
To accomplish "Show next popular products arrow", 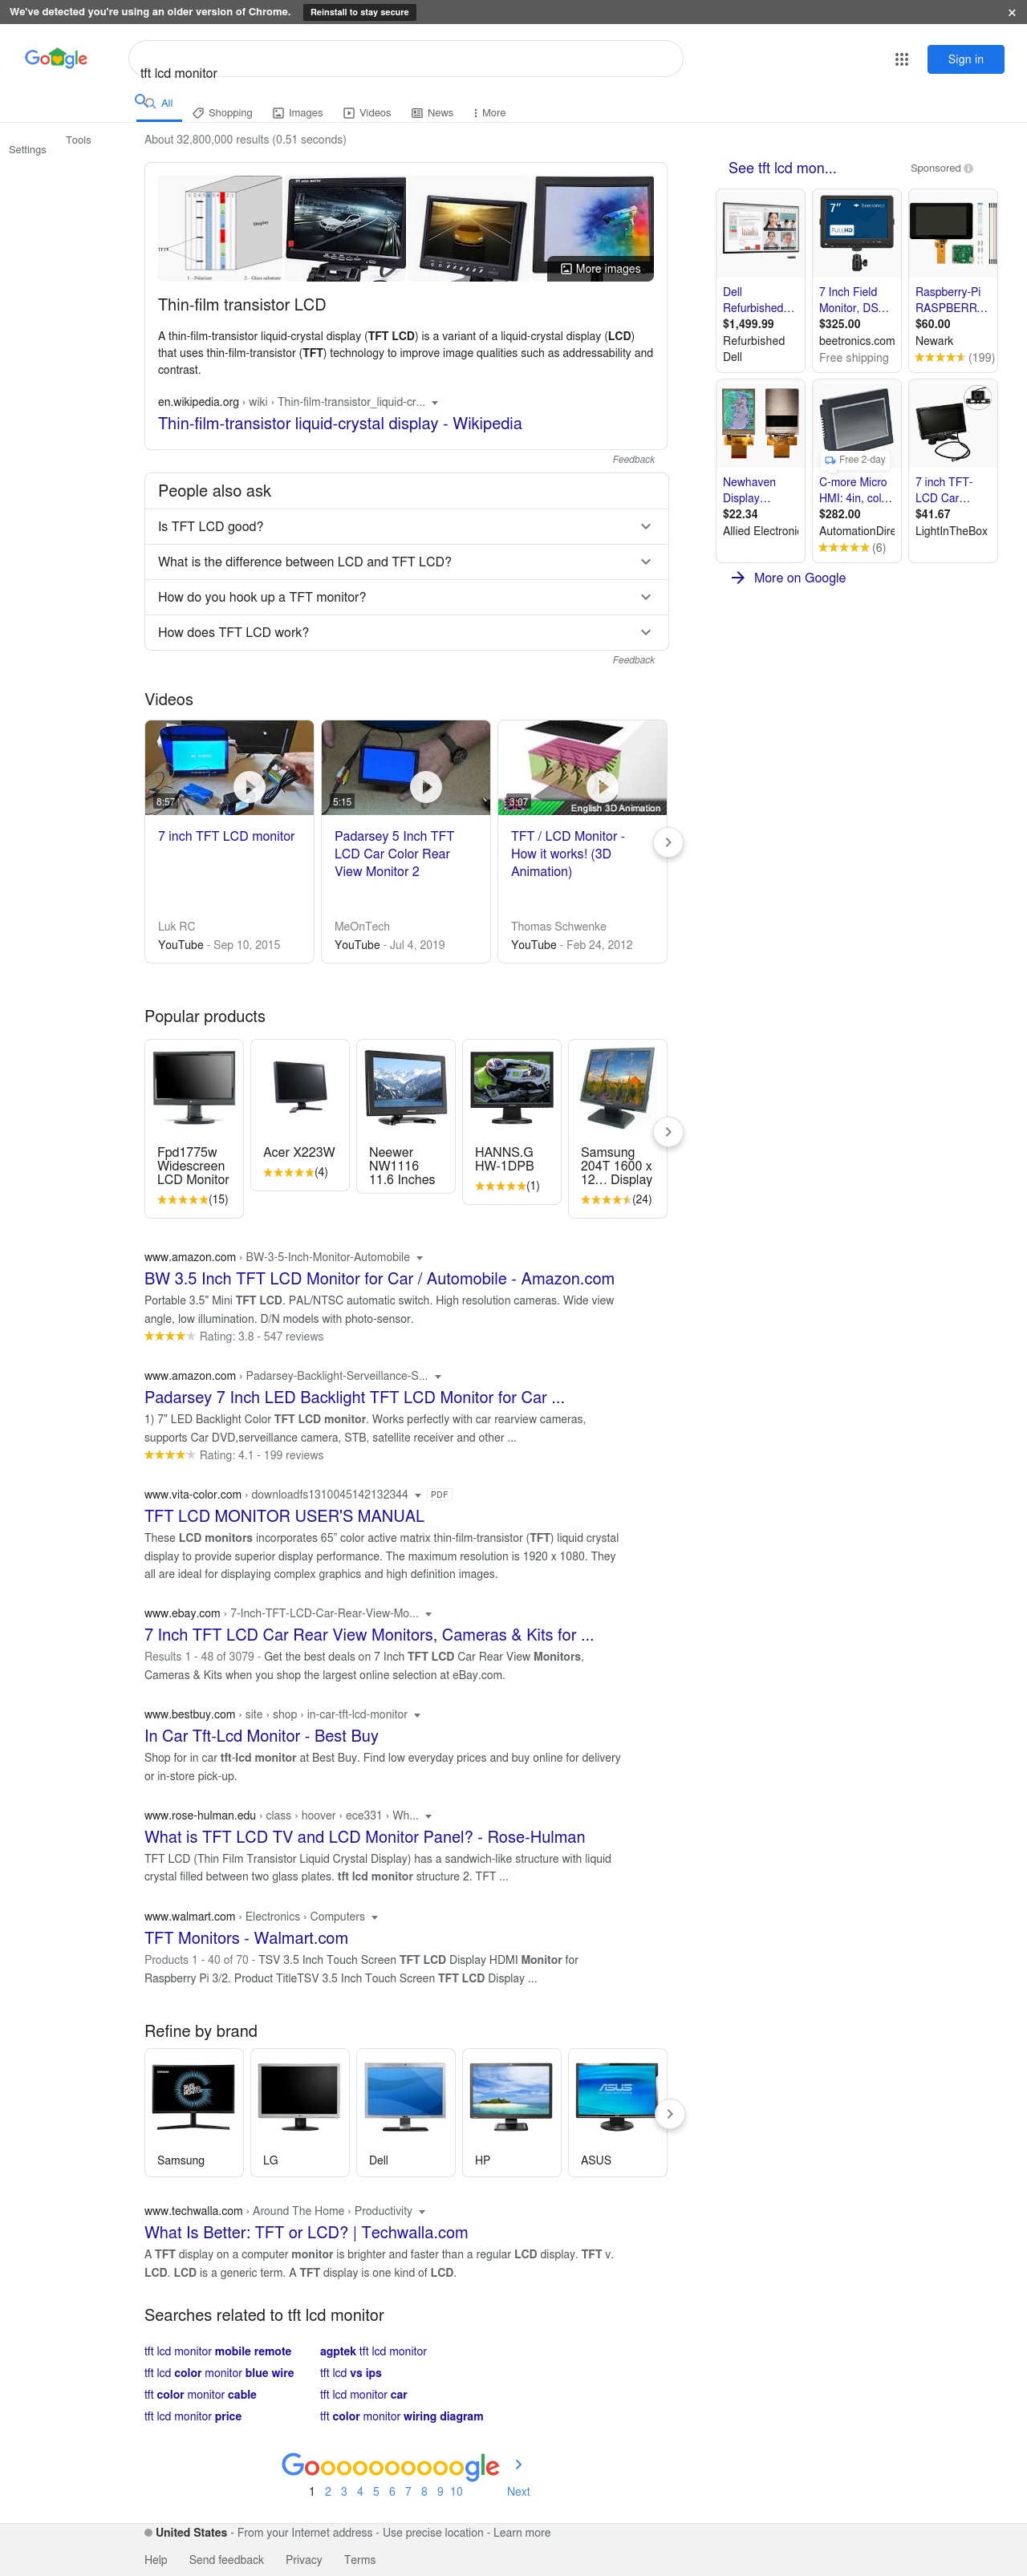I will tap(668, 1132).
